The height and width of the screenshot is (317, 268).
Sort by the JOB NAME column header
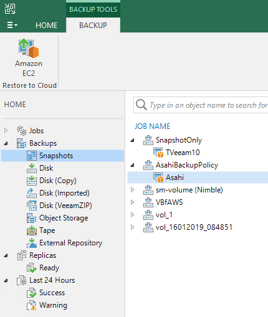[152, 126]
